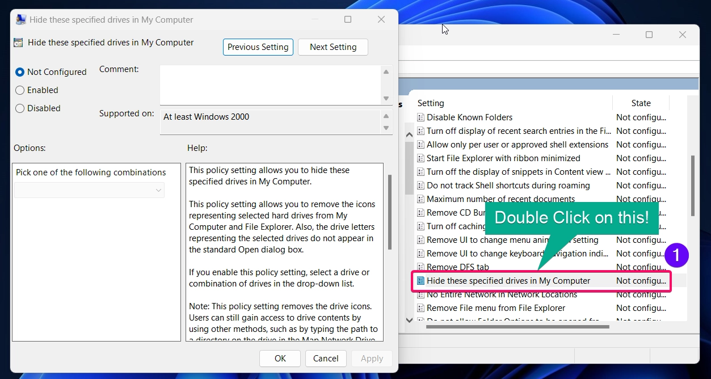
Task: Click the policy list horizontal scrollbar
Action: 517,326
